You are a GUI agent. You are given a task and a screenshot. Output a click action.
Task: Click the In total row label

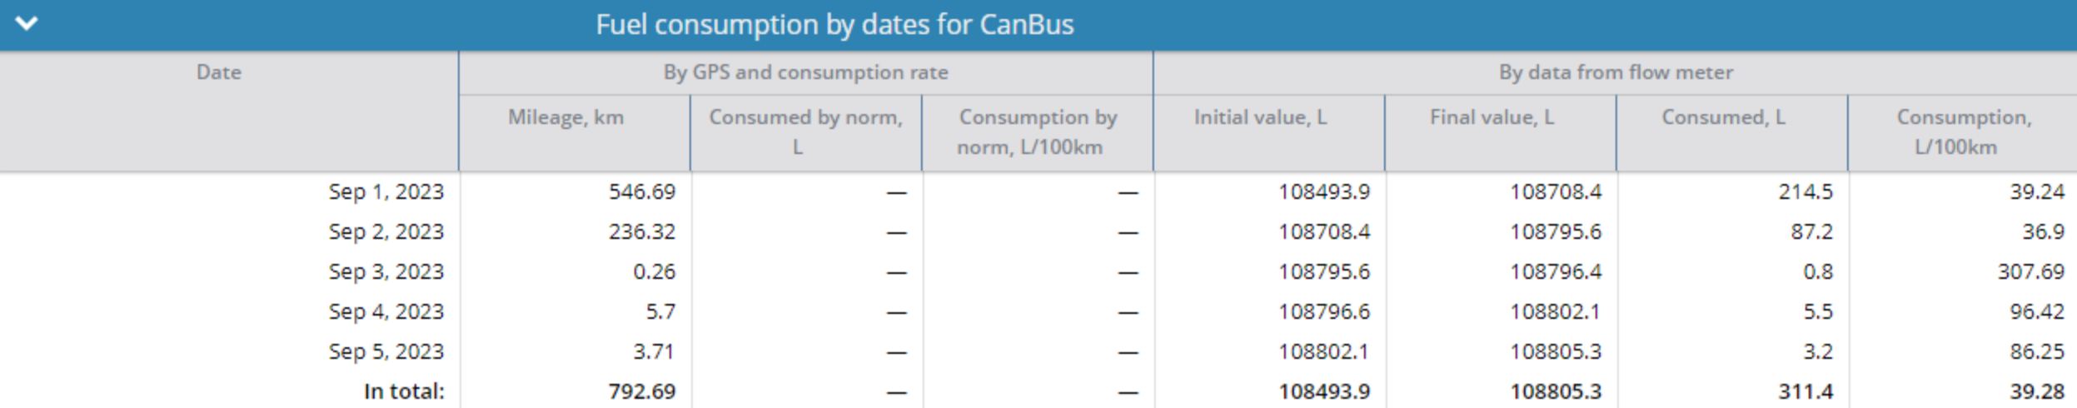coord(404,391)
